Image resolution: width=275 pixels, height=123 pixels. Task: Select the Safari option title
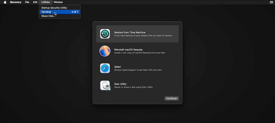(117, 67)
